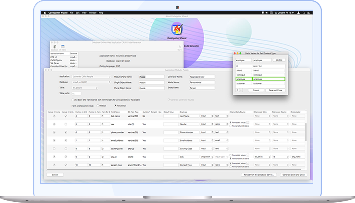Open input type radio dropdown for Gender

221,124
